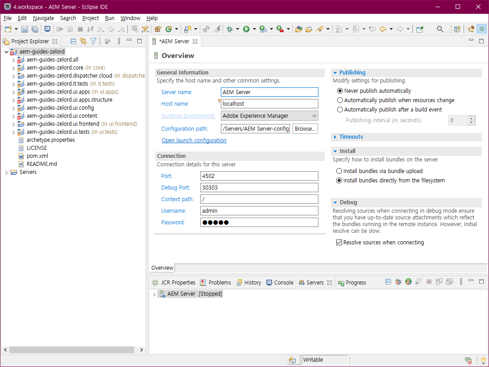This screenshot has width=489, height=367.
Task: Start the server in debug mode
Action: [x=398, y=282]
